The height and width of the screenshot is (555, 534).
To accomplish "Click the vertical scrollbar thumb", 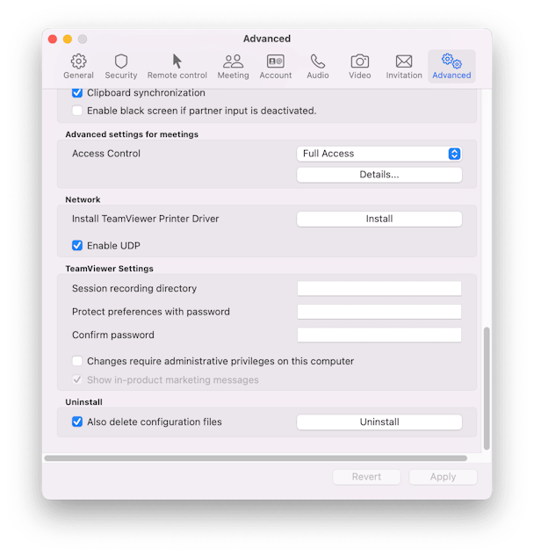I will point(487,388).
